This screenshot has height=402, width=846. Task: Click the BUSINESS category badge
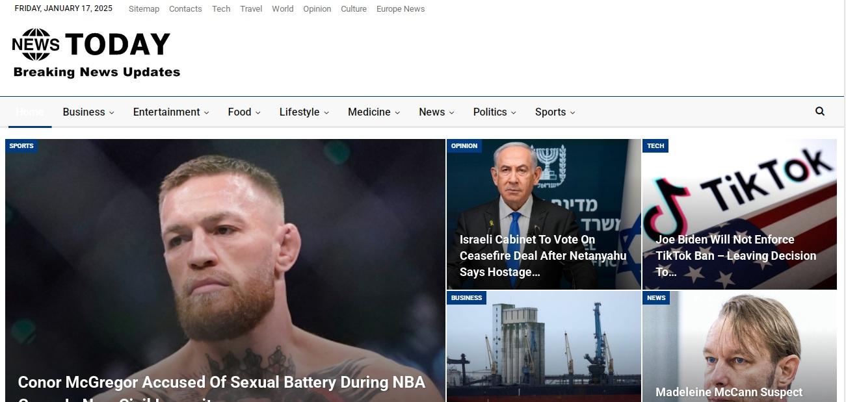coord(466,298)
